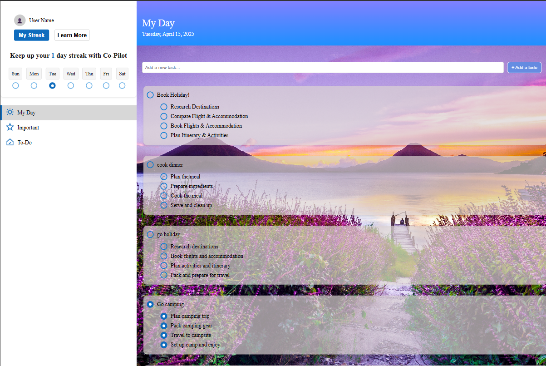Uncheck the Go camping task
This screenshot has height=366, width=546.
(150, 304)
